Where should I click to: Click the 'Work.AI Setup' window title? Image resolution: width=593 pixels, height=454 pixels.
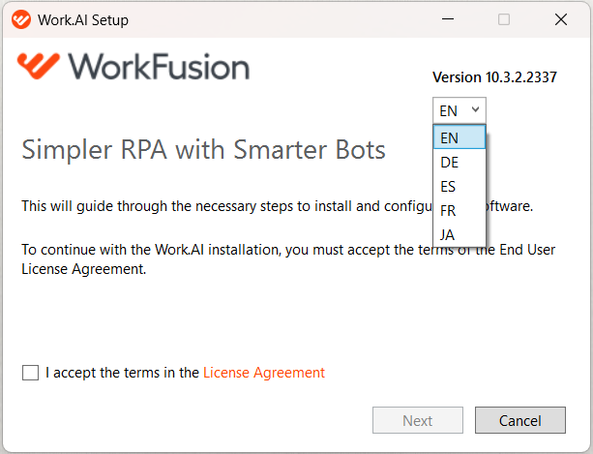83,20
